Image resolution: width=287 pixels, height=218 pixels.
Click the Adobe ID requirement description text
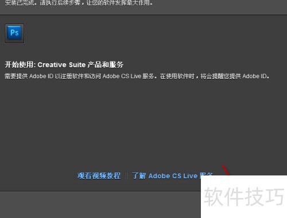click(137, 76)
